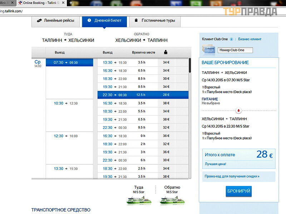Click the return M/S Star ship image
Image resolution: width=286 pixels, height=214 pixels.
point(172,200)
